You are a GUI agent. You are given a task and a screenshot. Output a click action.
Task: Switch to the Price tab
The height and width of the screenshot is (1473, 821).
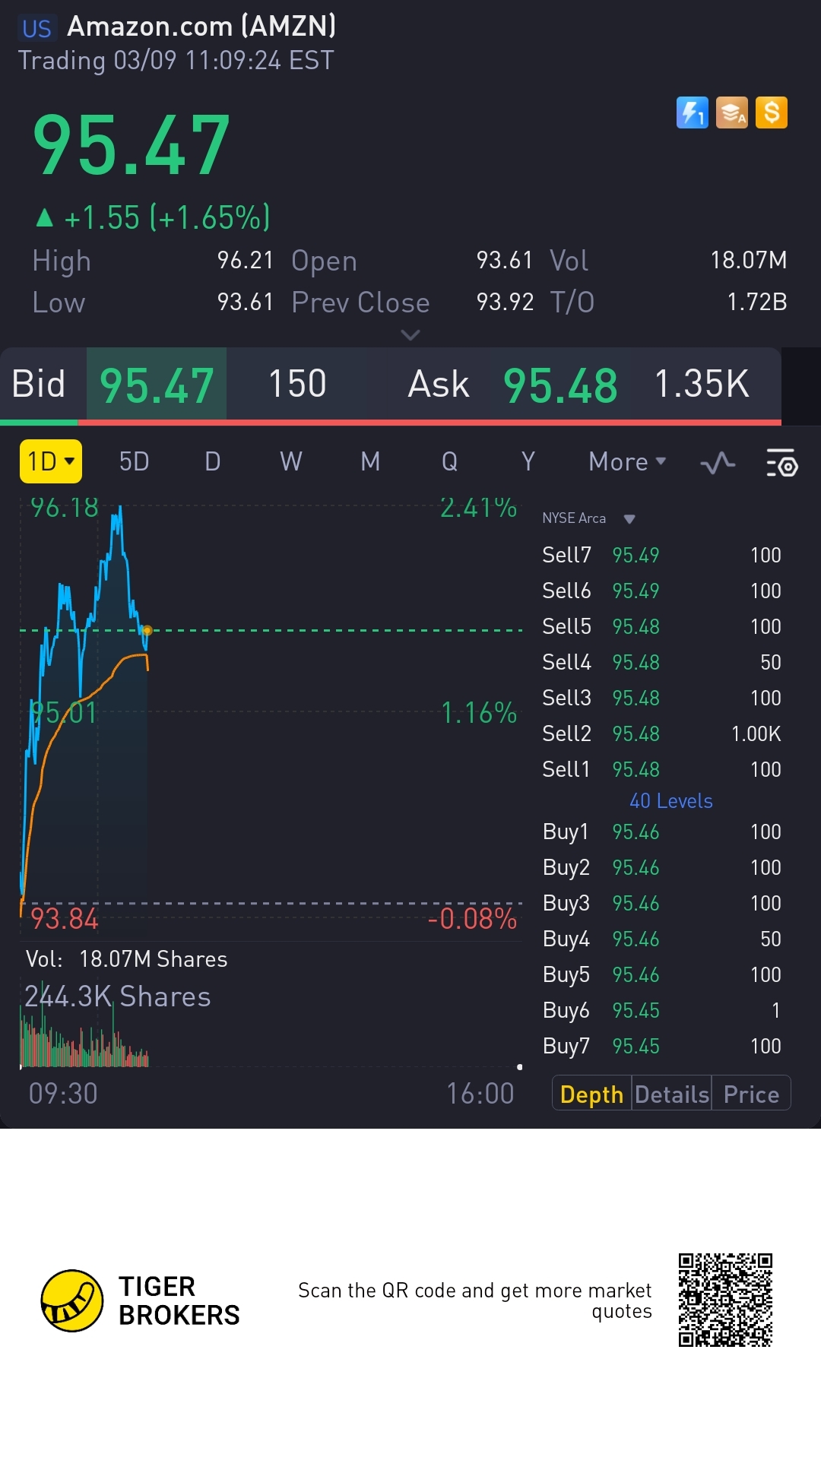pos(751,1094)
